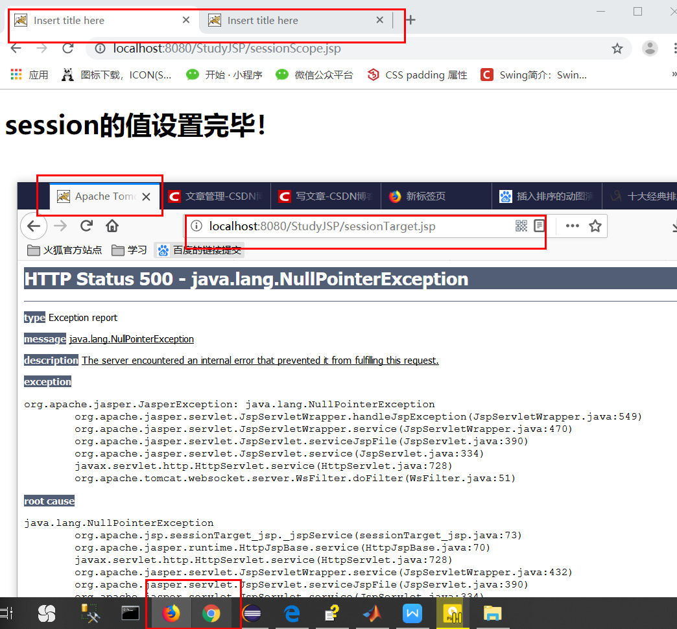
Task: Open Firefox from the Windows taskbar
Action: click(x=171, y=613)
